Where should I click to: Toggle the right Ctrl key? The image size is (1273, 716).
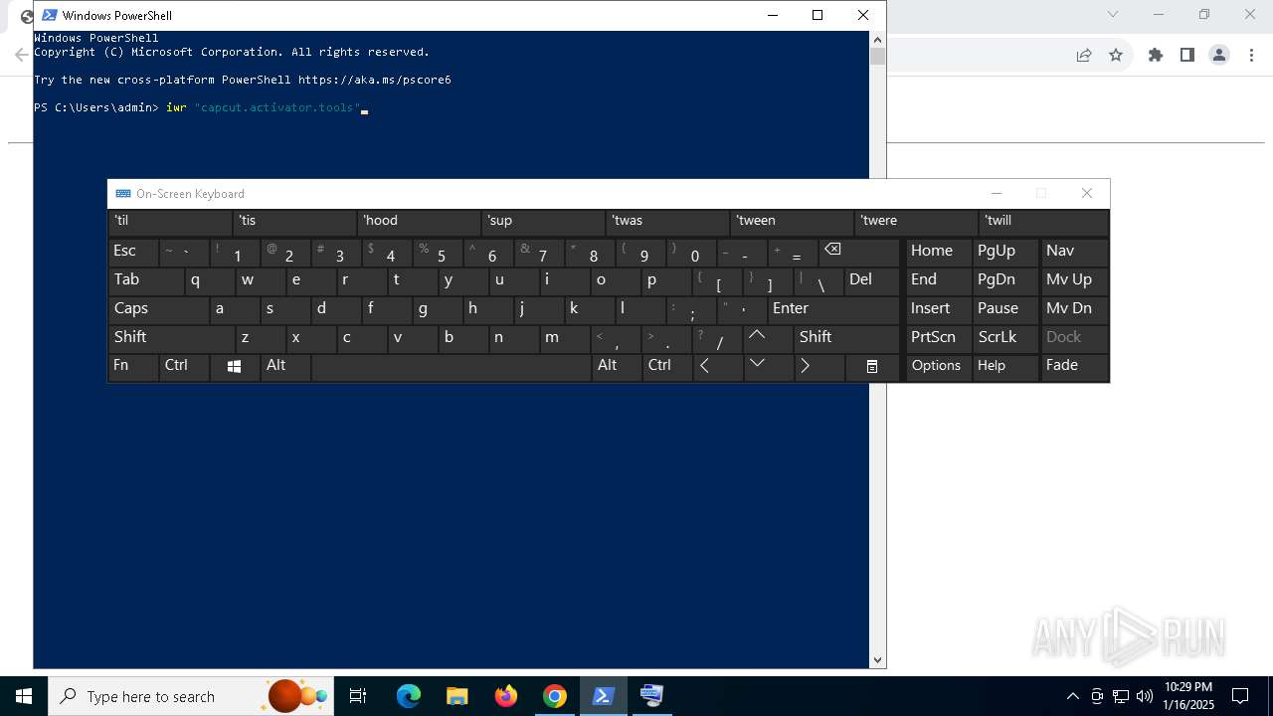point(667,366)
